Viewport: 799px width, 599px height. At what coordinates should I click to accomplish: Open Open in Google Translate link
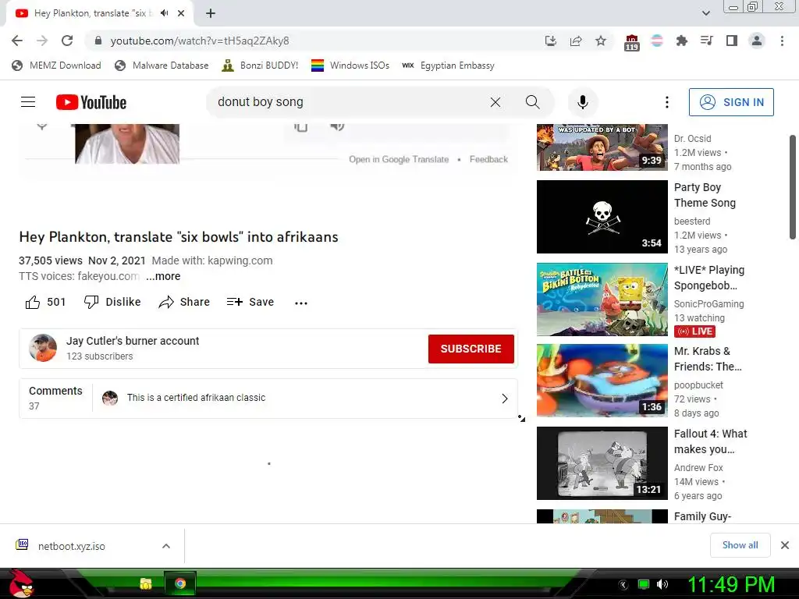(x=399, y=159)
